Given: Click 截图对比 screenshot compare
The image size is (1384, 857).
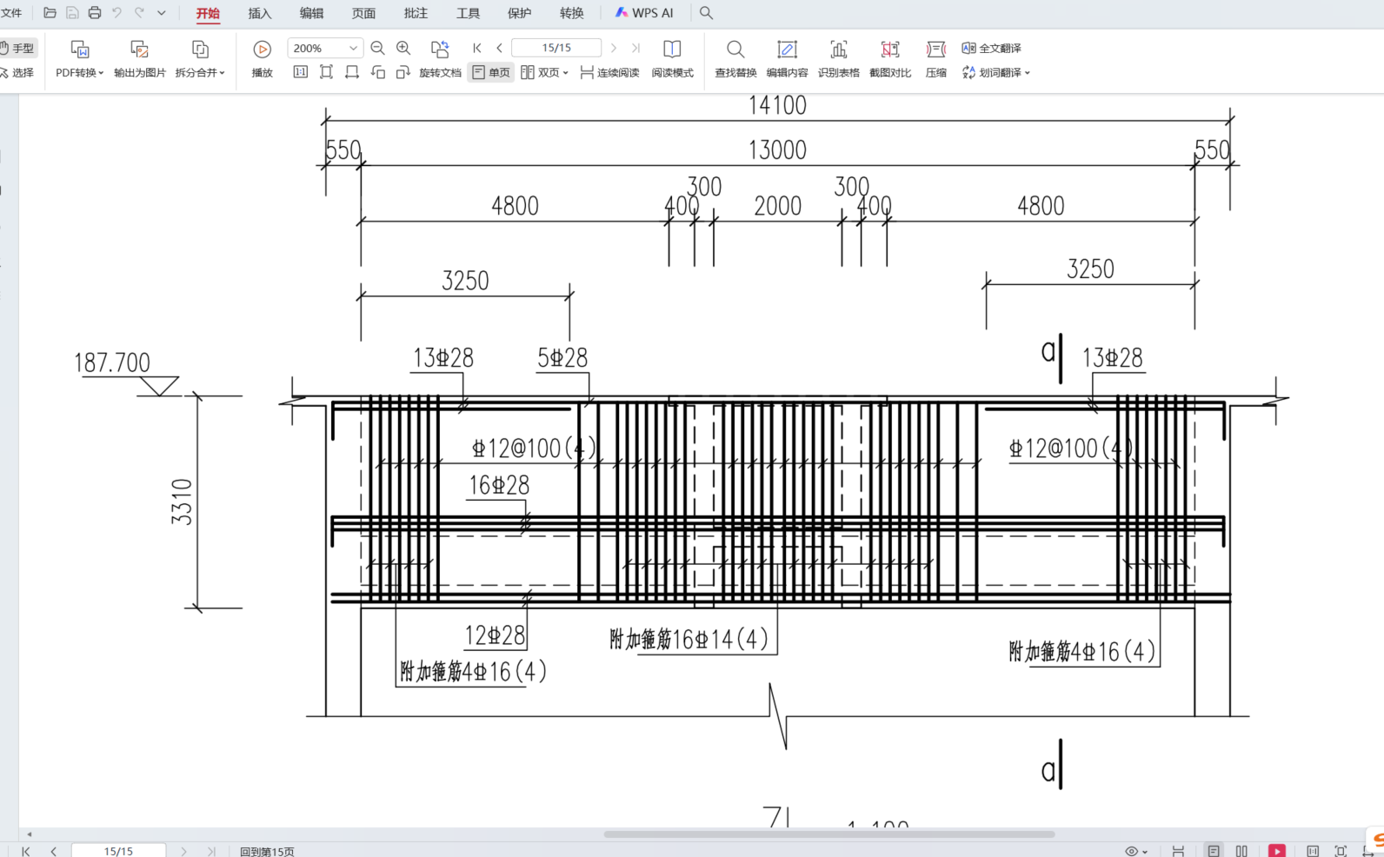Looking at the screenshot, I should pos(890,59).
